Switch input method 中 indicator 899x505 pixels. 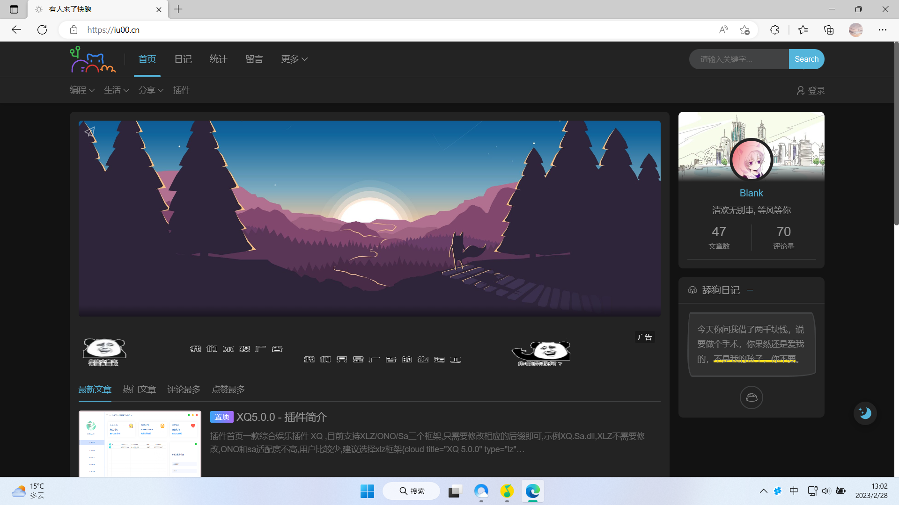(x=794, y=491)
